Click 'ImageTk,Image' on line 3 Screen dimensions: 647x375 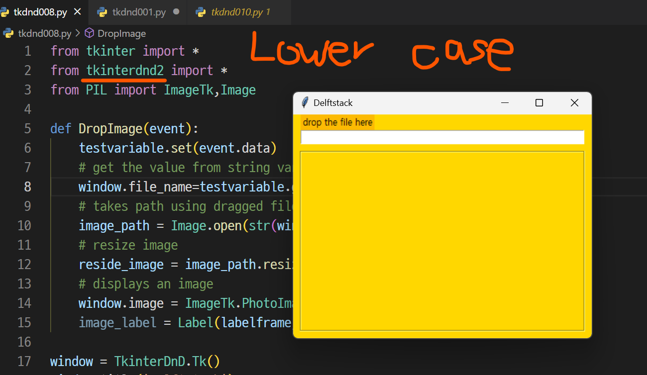pos(210,90)
